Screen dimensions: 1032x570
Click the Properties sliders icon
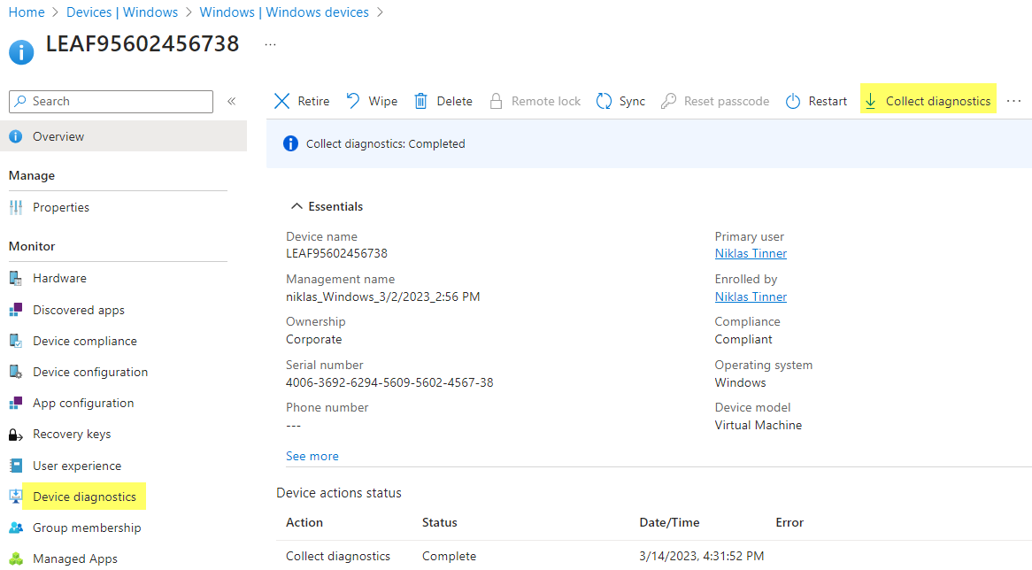click(x=16, y=207)
